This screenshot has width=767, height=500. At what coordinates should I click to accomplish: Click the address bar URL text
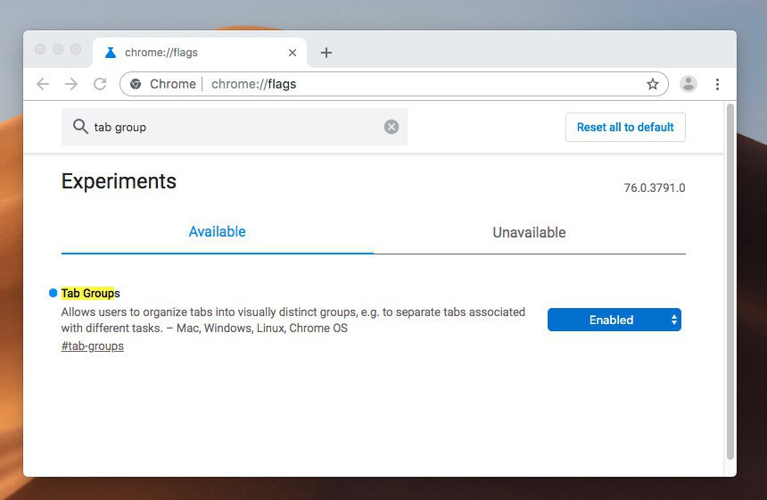click(x=253, y=84)
